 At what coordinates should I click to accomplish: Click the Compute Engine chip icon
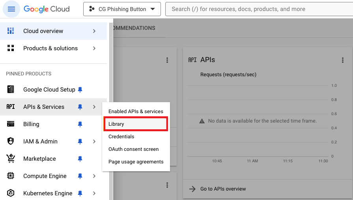coord(11,176)
